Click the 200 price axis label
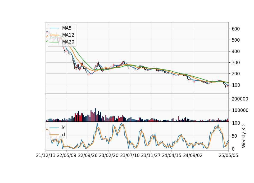The image size is (254, 183). [x=236, y=74]
